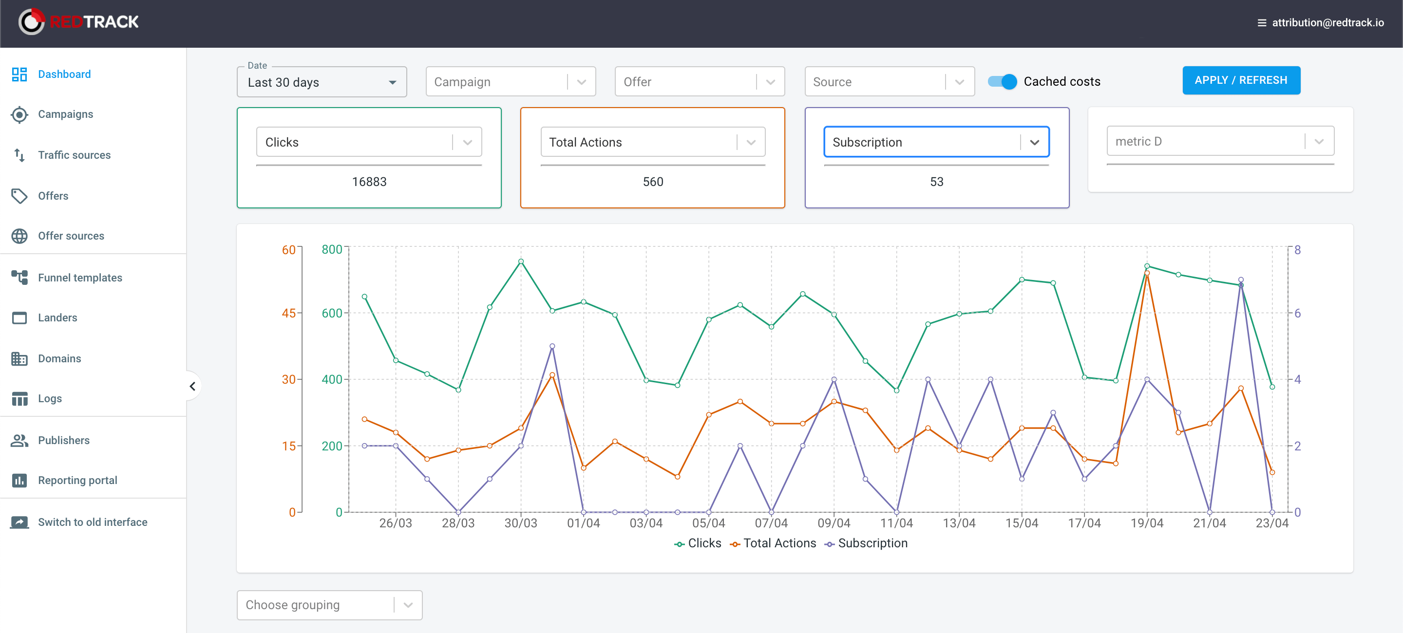
Task: Go to Landers in the sidebar
Action: [x=57, y=318]
